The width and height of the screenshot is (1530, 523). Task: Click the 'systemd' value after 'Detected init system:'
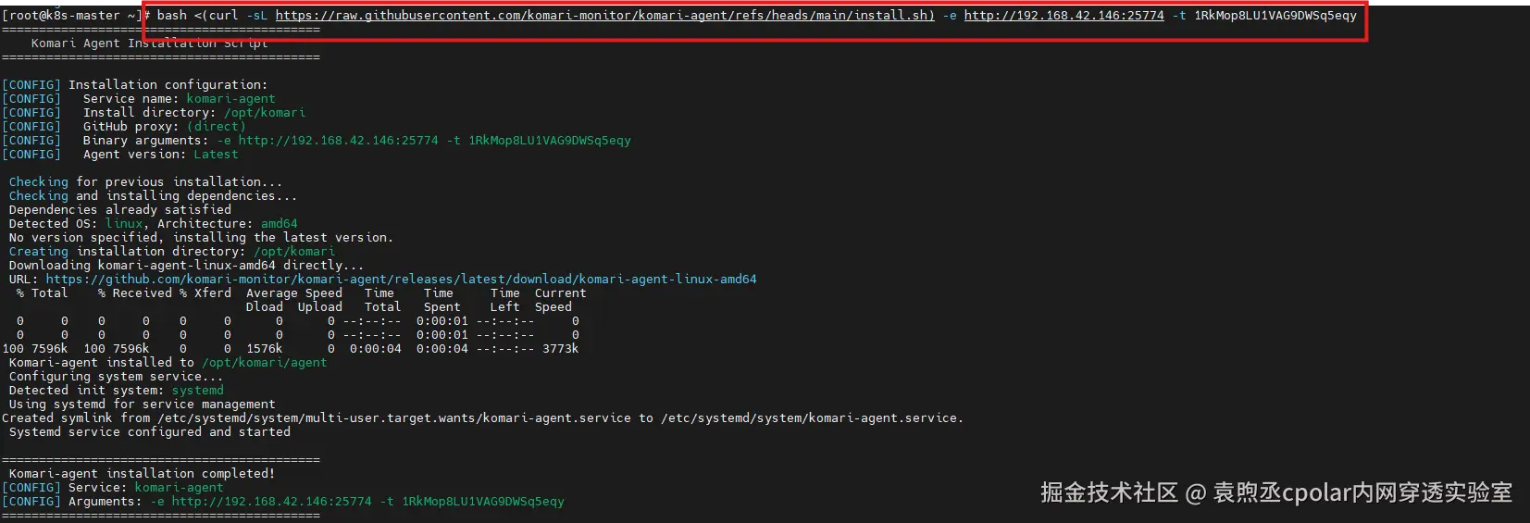pos(197,391)
